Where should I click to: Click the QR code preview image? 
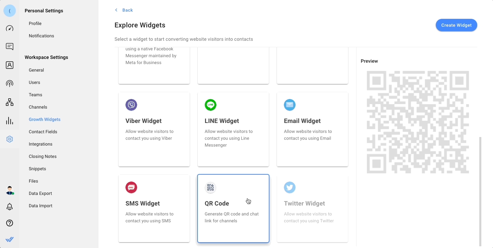[418, 122]
